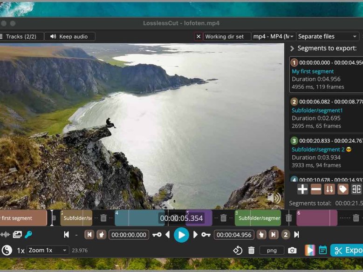The width and height of the screenshot is (363, 272).
Task: Click the cut start time field
Action: click(129, 235)
